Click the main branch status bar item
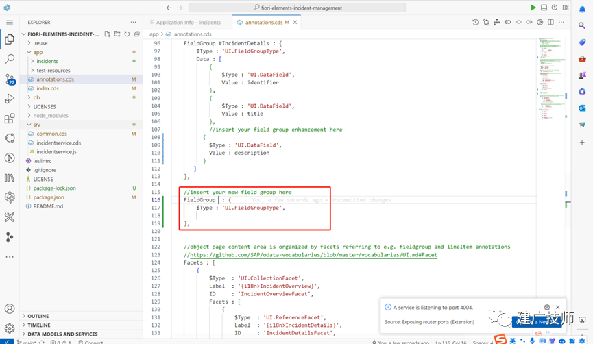Screen dimensions: 593x344 (x=27, y=342)
